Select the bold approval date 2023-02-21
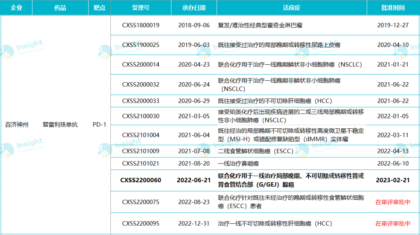This screenshot has height=235, width=420. (x=393, y=180)
